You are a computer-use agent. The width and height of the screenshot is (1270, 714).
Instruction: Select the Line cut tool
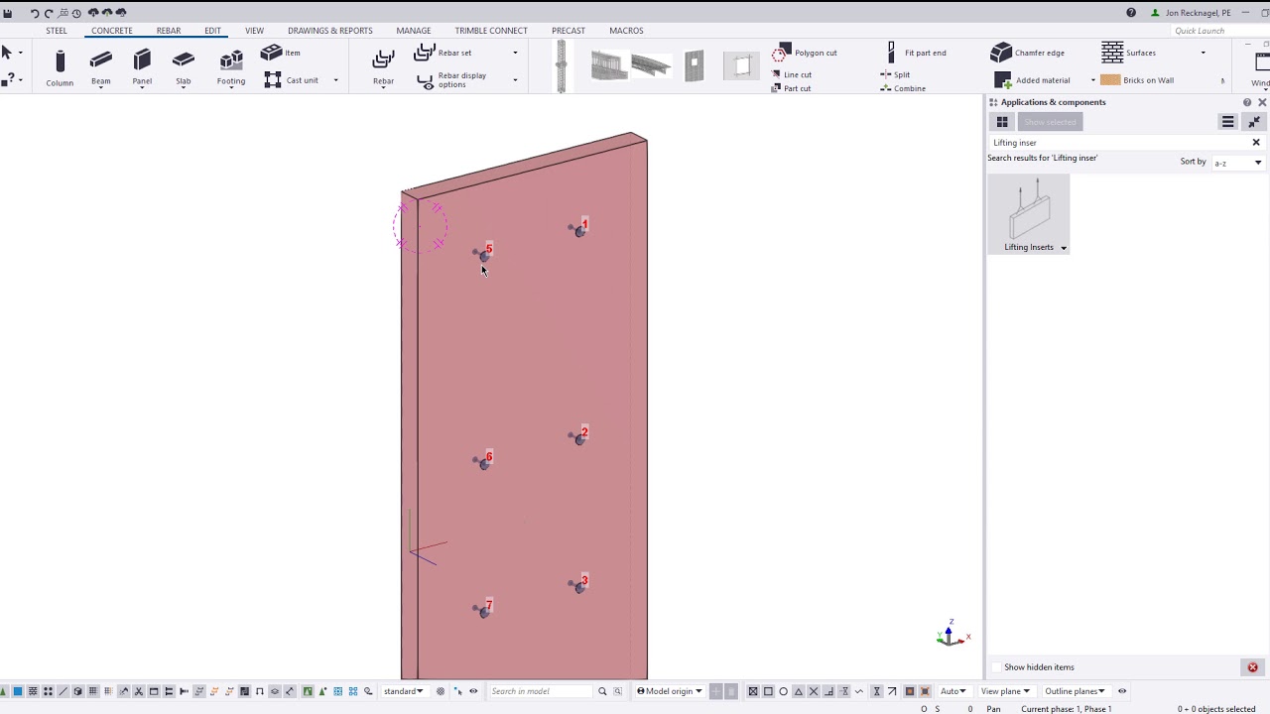(791, 74)
